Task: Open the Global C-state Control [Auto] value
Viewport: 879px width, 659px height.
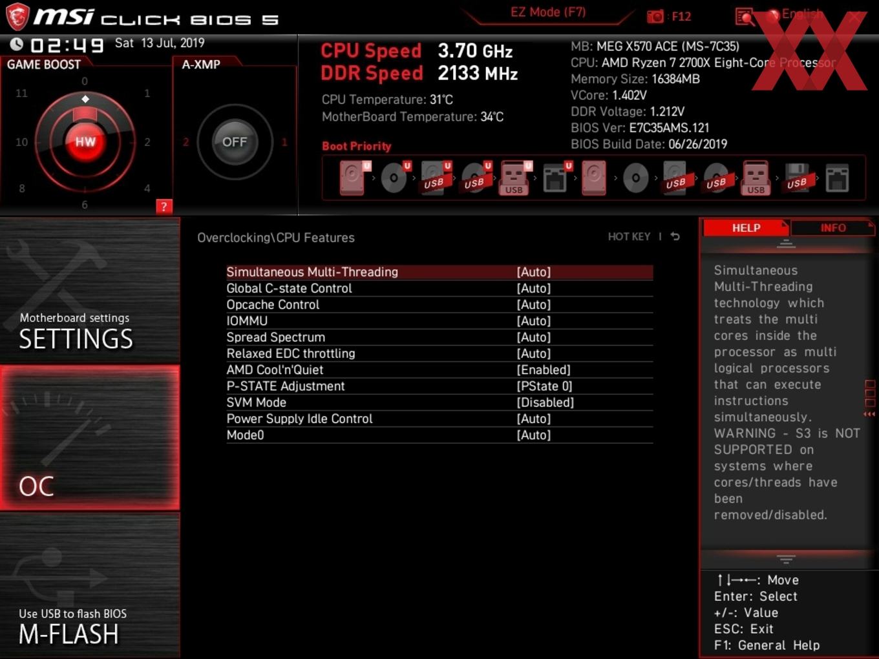Action: pos(534,288)
